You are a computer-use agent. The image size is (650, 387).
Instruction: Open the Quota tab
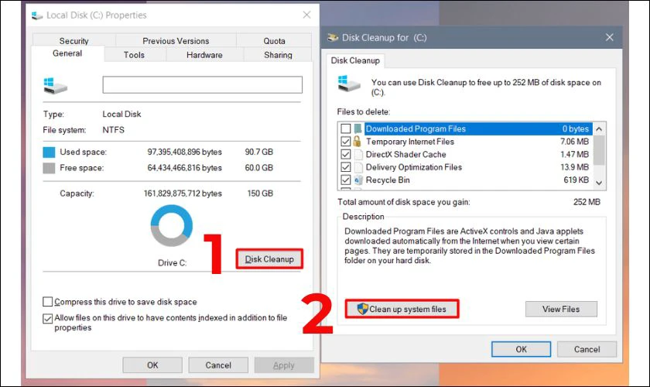click(x=274, y=41)
